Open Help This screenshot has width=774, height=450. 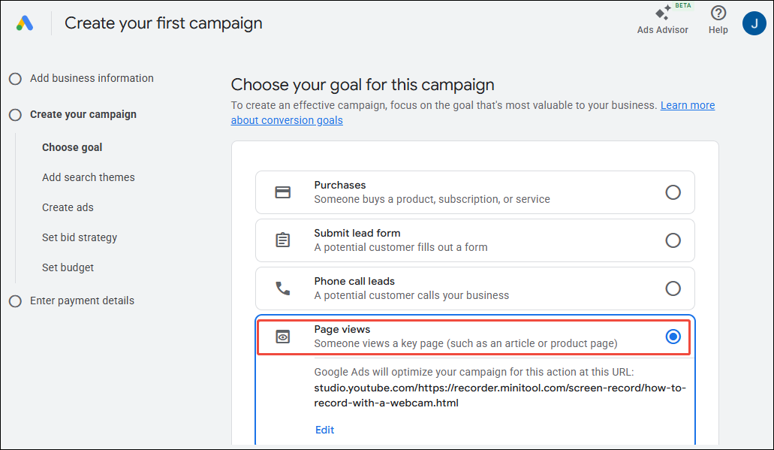coord(718,19)
